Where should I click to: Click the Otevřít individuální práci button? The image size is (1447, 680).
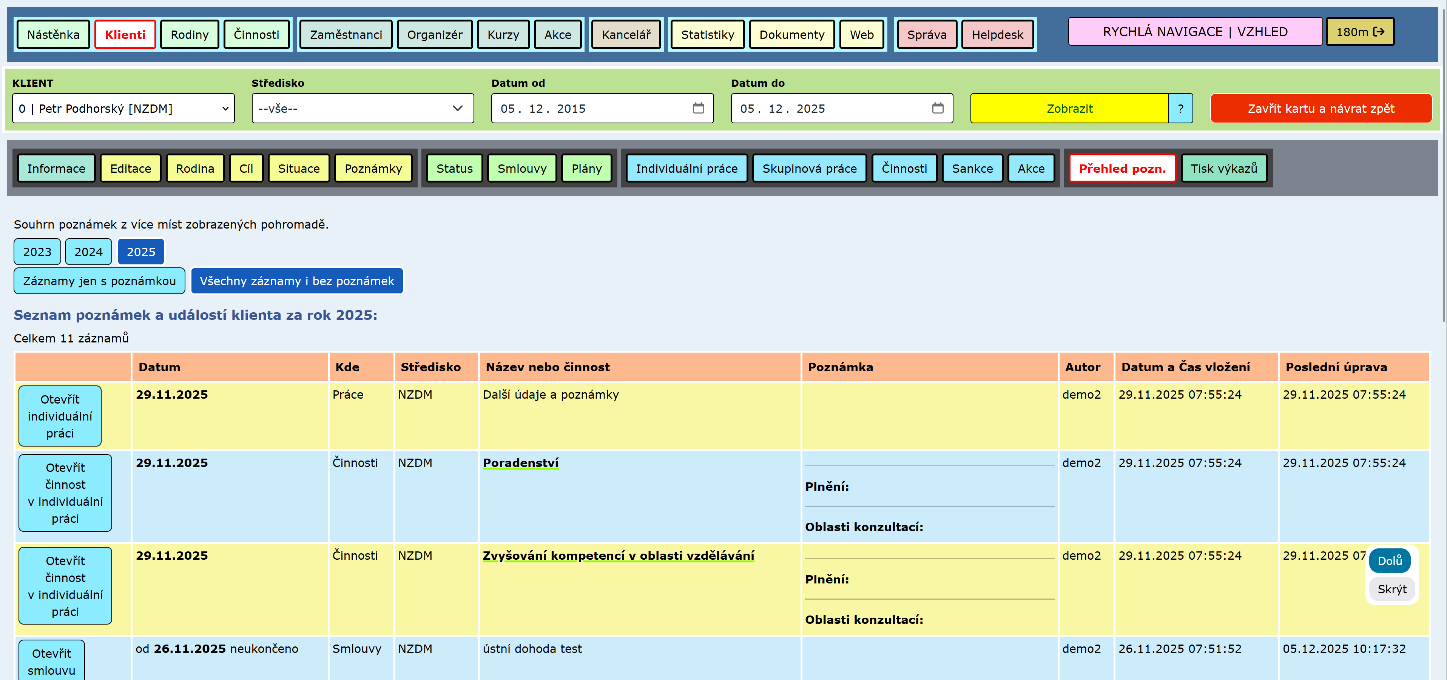60,416
